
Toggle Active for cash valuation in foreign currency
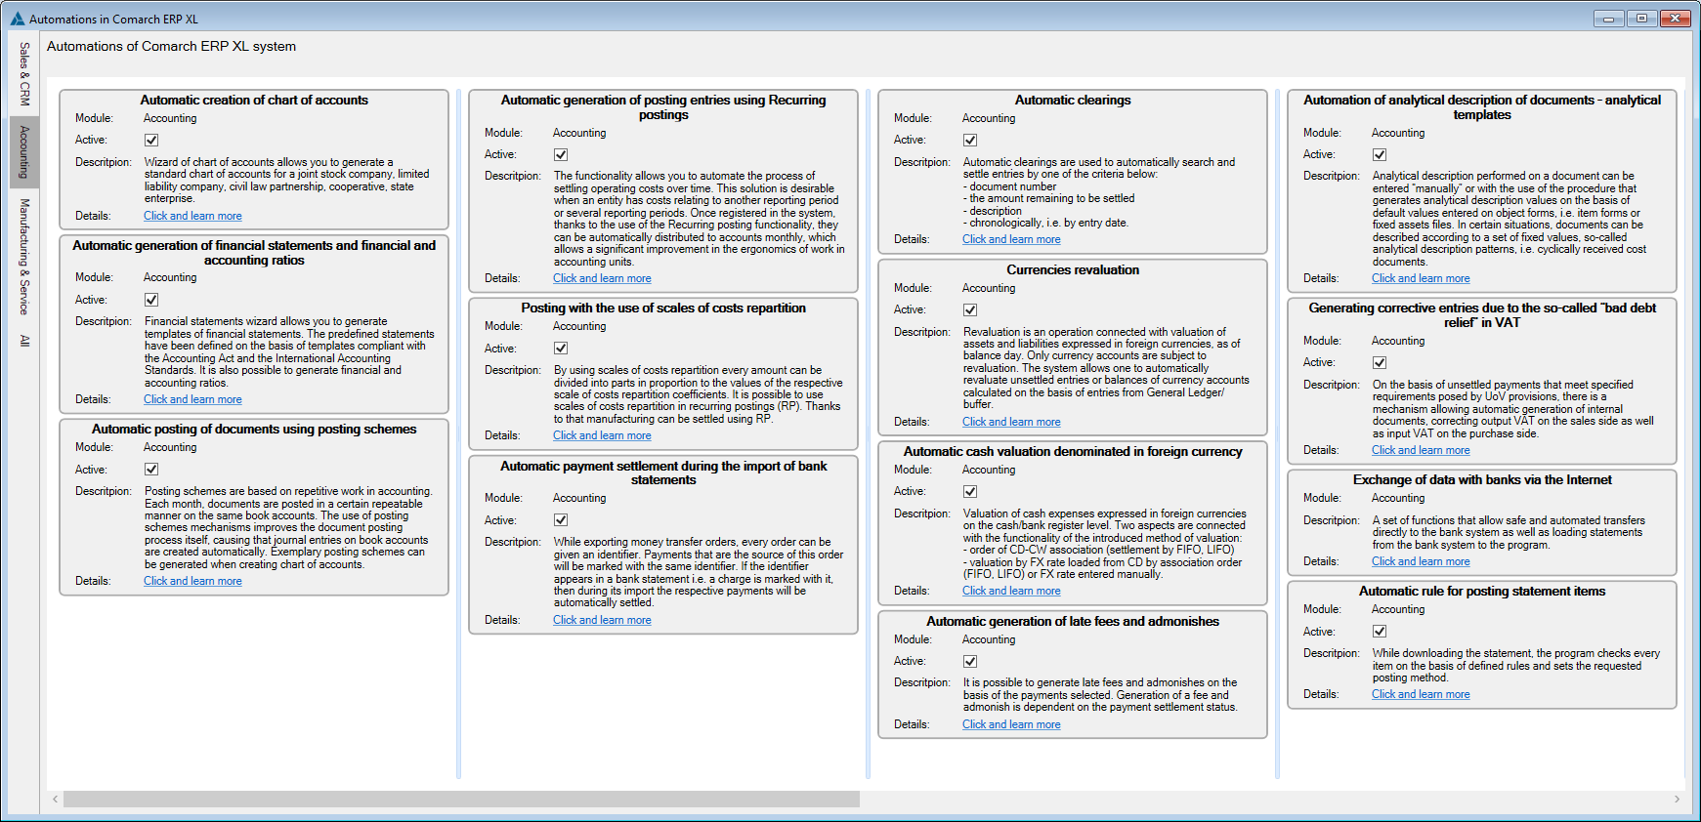click(x=970, y=491)
